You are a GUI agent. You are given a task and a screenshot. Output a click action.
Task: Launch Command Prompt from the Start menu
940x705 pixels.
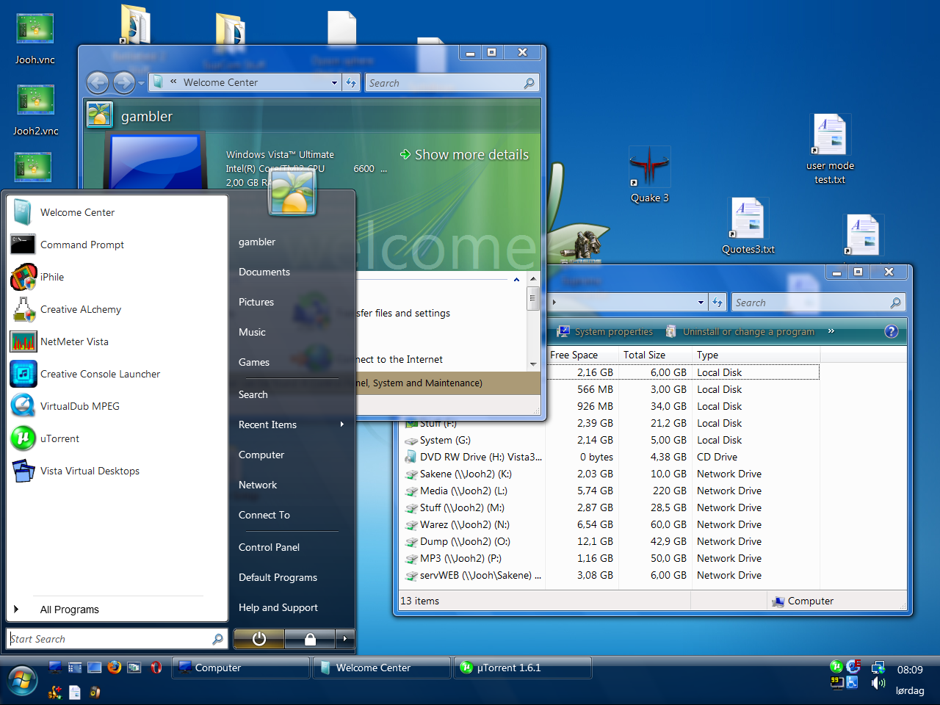pyautogui.click(x=117, y=245)
